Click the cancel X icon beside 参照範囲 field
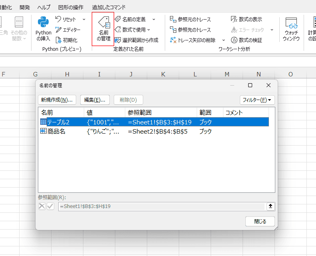The image size is (316, 256). coord(42,206)
